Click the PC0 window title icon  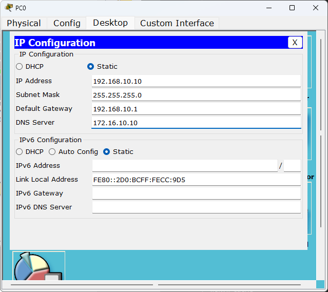(9, 8)
